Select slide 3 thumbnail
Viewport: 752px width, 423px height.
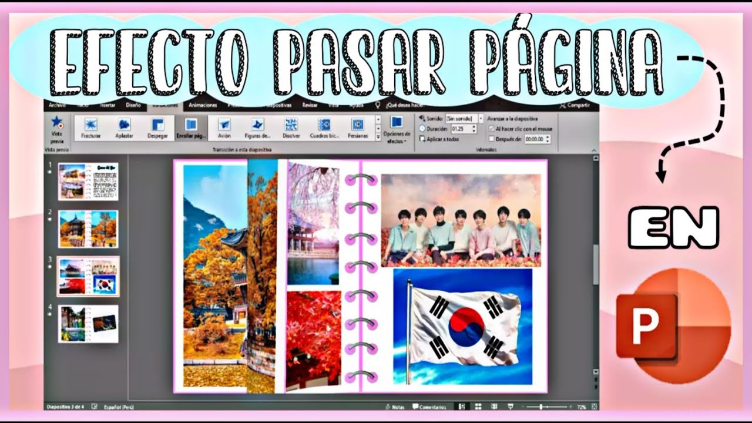tap(88, 276)
